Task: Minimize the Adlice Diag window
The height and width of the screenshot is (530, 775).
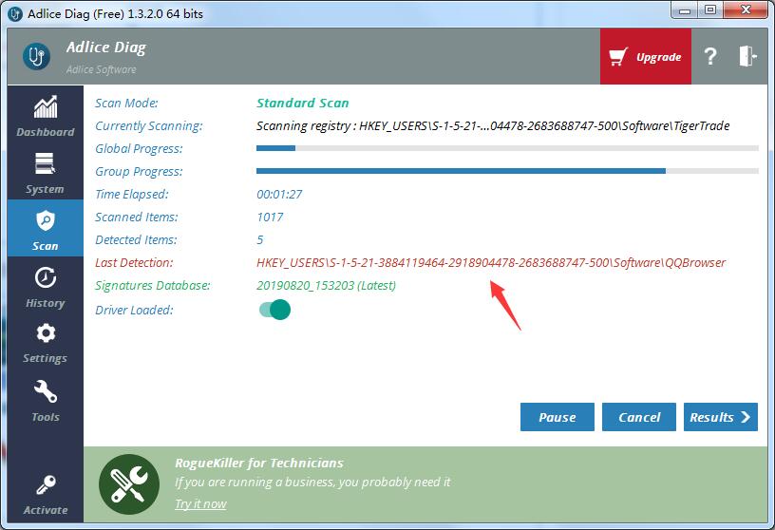Action: pos(685,9)
